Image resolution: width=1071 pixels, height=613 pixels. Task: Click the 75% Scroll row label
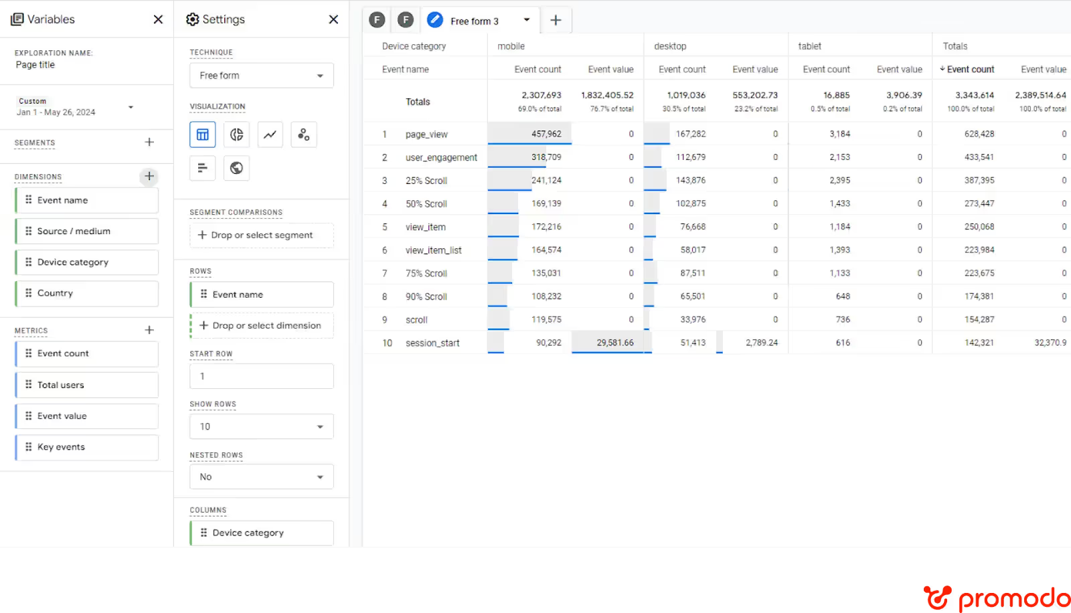click(426, 273)
